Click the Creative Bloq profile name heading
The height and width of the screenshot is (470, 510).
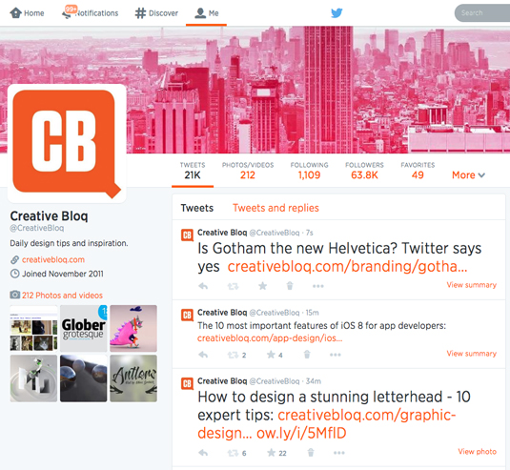point(49,216)
